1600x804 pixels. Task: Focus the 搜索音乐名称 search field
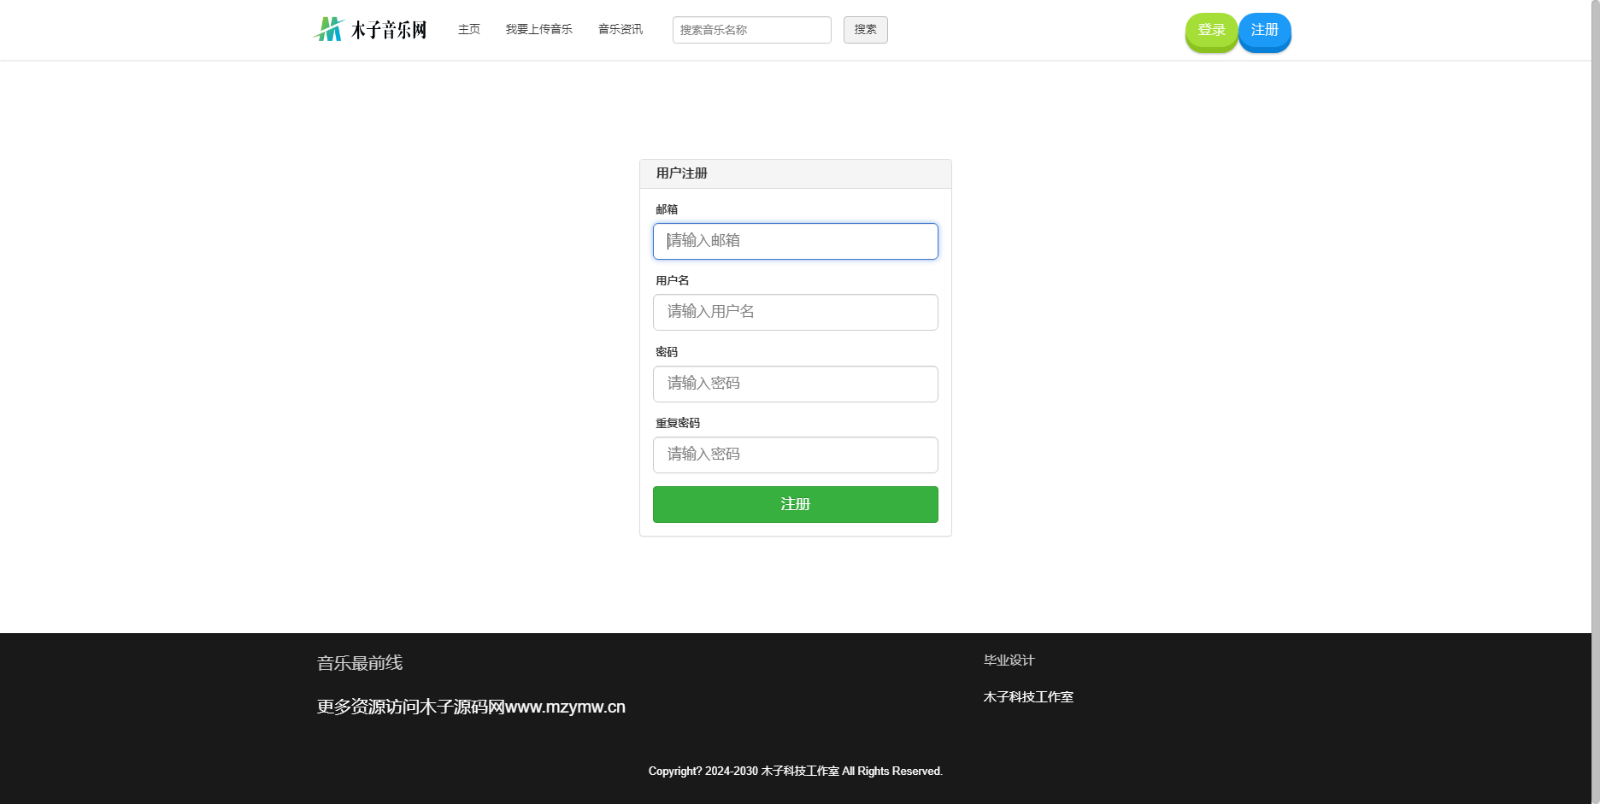(752, 30)
